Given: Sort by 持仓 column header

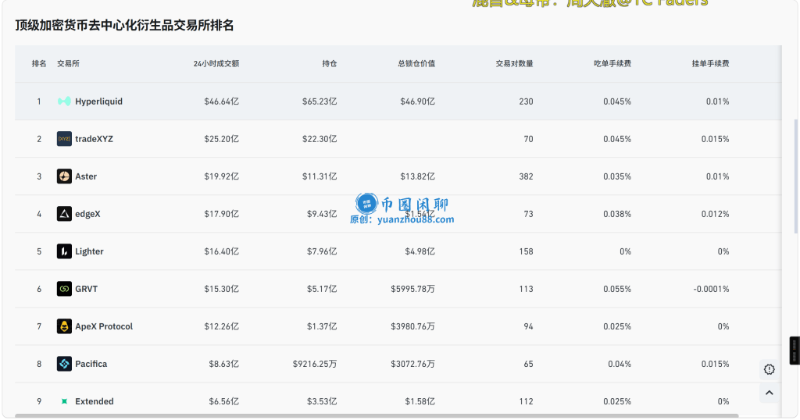Looking at the screenshot, I should coord(329,64).
